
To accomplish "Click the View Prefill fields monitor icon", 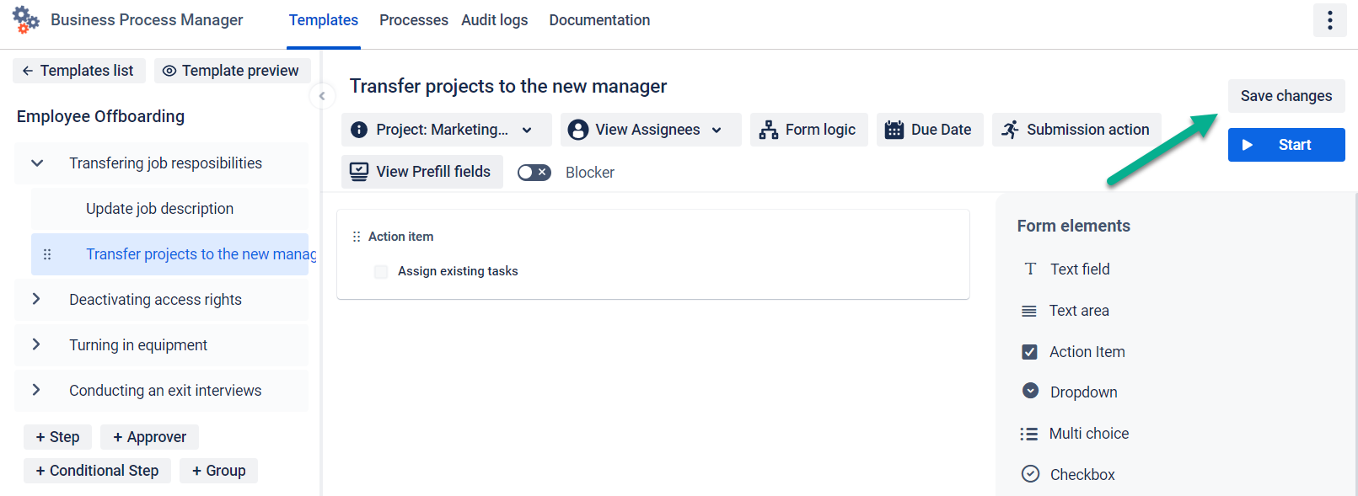I will tap(359, 172).
